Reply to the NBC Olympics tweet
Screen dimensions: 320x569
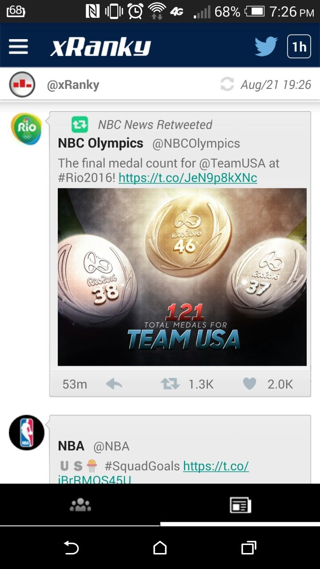point(114,384)
